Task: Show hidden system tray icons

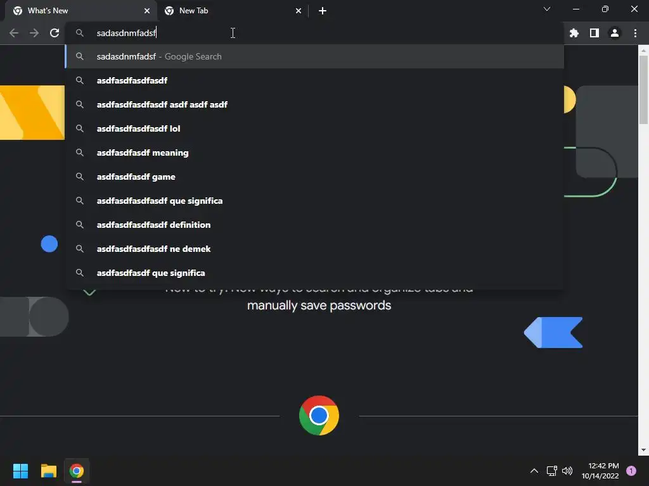Action: pyautogui.click(x=534, y=471)
